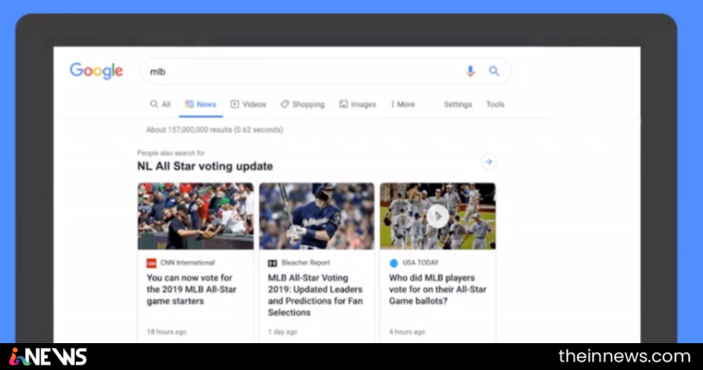The image size is (703, 370).
Task: Click the Google logo
Action: pyautogui.click(x=96, y=71)
